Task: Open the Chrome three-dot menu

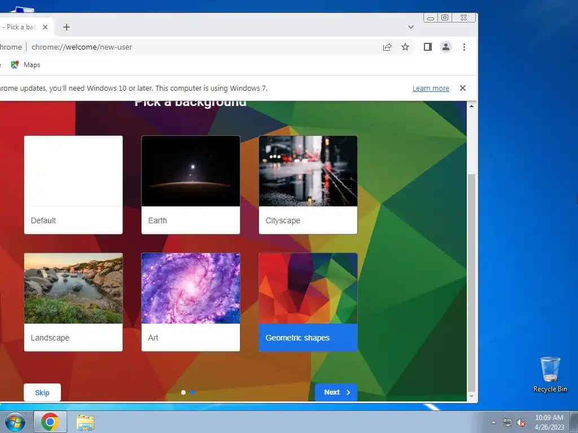Action: (x=464, y=47)
